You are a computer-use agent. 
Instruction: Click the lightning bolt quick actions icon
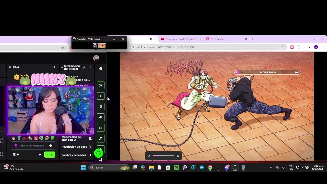pyautogui.click(x=101, y=96)
